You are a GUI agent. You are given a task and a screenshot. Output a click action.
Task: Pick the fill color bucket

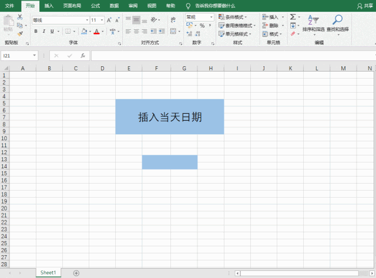pos(84,31)
